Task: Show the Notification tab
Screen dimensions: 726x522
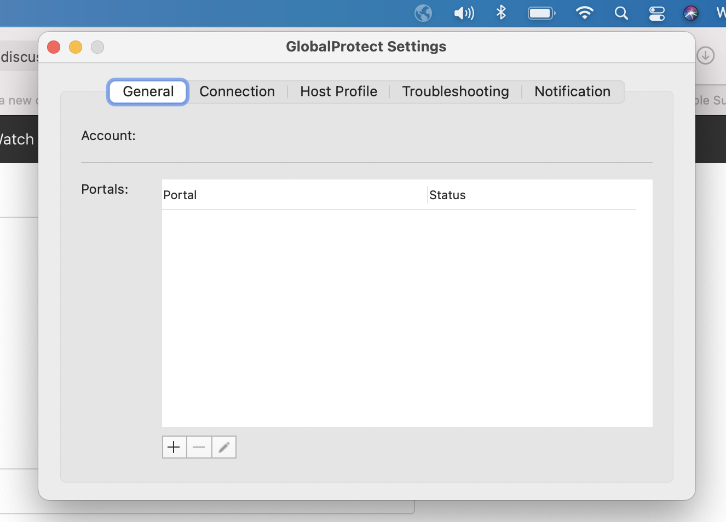Action: tap(572, 91)
